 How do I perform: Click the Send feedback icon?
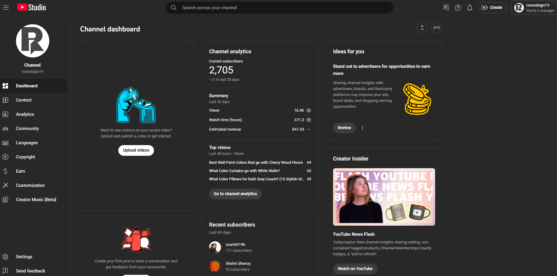point(5,271)
